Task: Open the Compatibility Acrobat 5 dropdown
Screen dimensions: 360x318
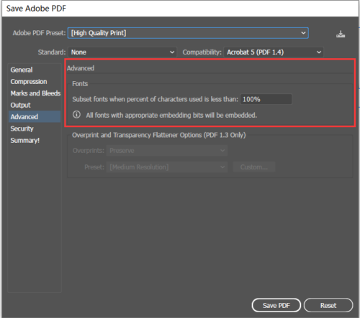Action: pos(274,52)
